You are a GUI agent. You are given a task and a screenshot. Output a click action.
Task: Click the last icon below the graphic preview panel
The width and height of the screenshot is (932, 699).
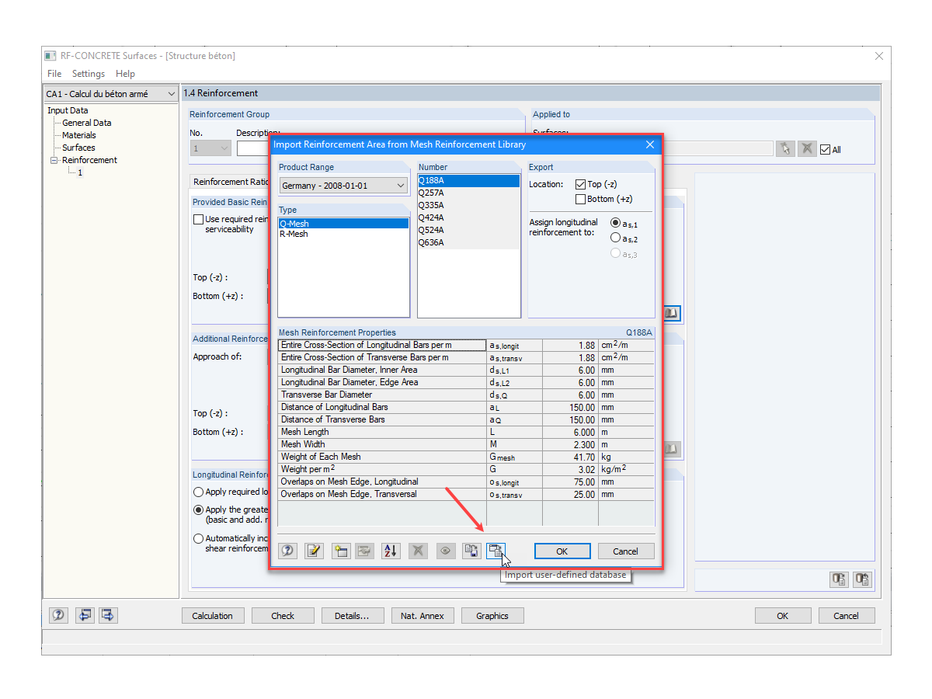coord(862,579)
